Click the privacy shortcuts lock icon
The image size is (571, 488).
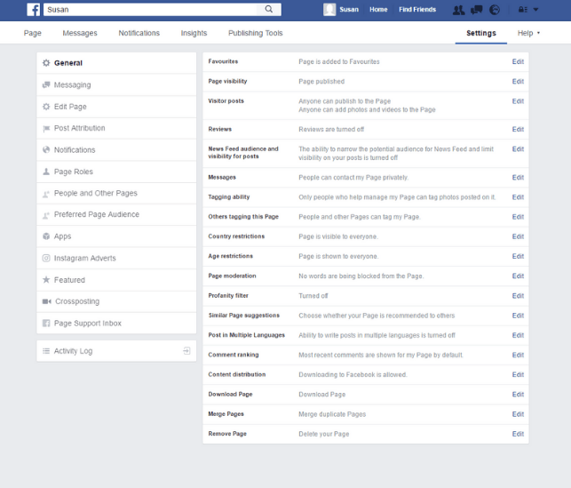521,10
